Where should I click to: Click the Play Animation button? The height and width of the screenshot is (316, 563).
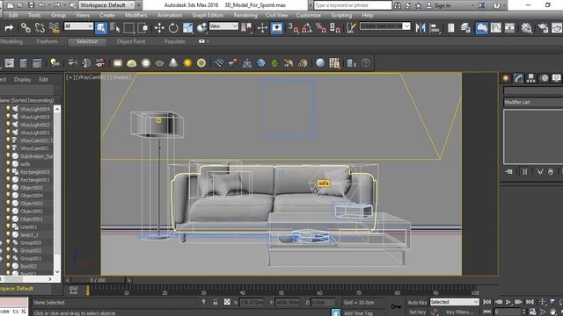point(508,302)
